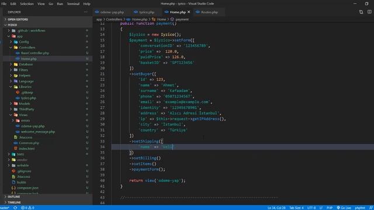Click the Home class icon in breadcrumbs

pos(154,19)
